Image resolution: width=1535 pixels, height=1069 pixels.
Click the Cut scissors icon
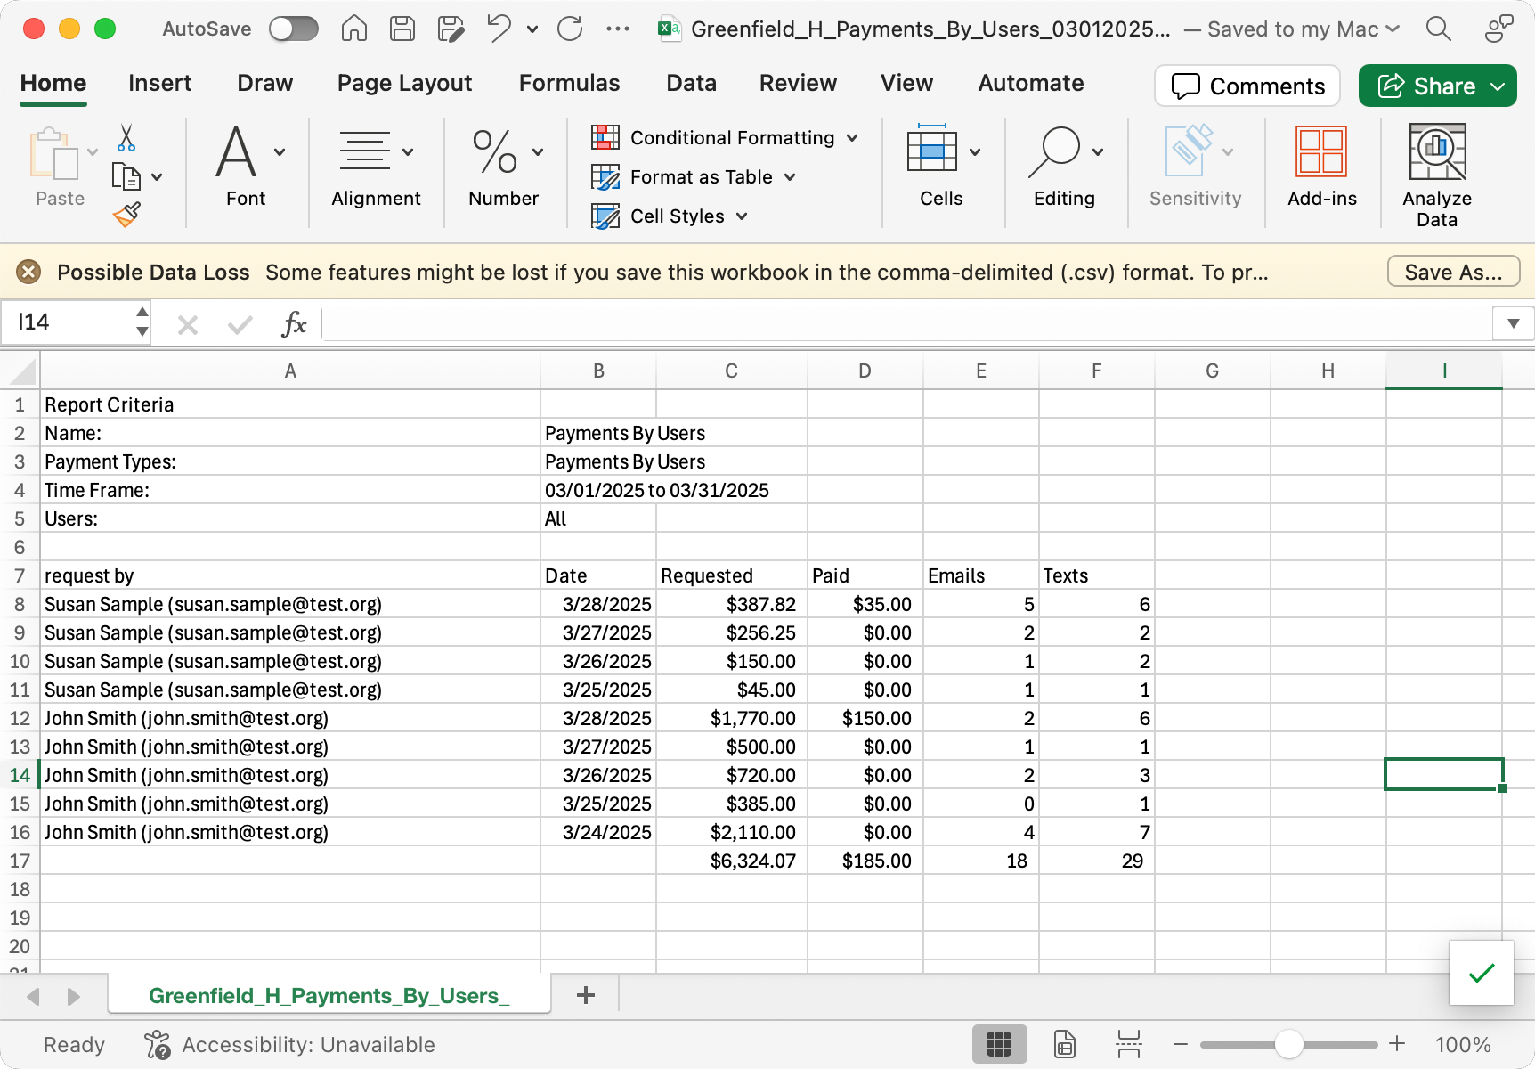126,138
